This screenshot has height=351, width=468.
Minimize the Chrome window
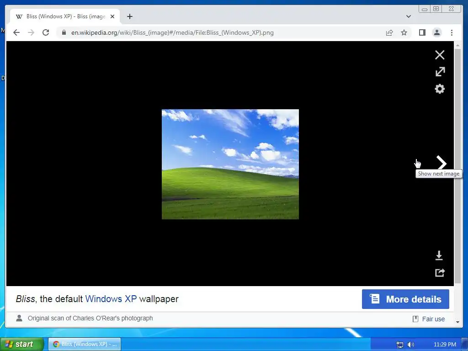tap(425, 9)
